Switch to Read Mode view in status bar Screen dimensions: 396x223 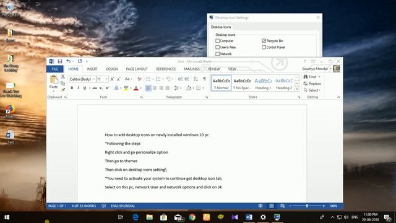coord(260,206)
